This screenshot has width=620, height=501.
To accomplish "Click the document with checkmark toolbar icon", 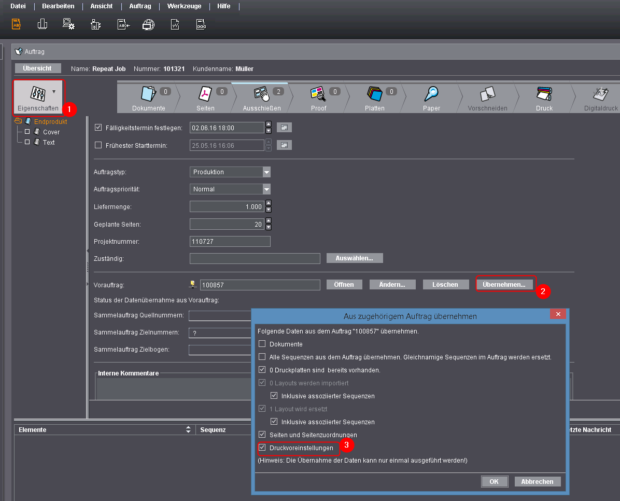I will [175, 24].
